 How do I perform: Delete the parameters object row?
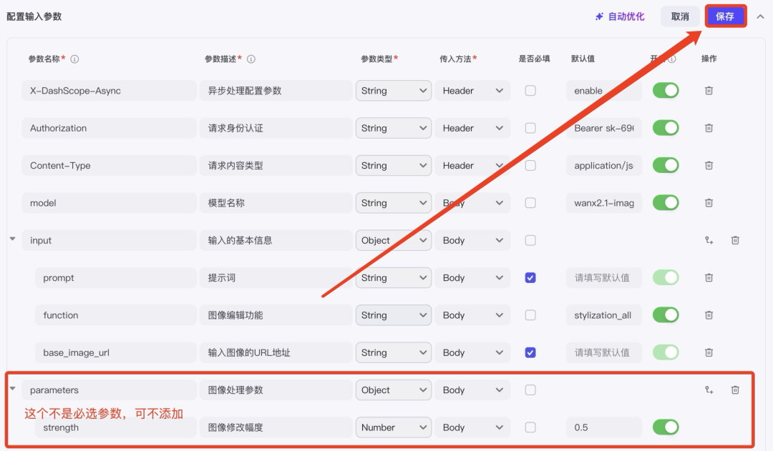pyautogui.click(x=735, y=390)
